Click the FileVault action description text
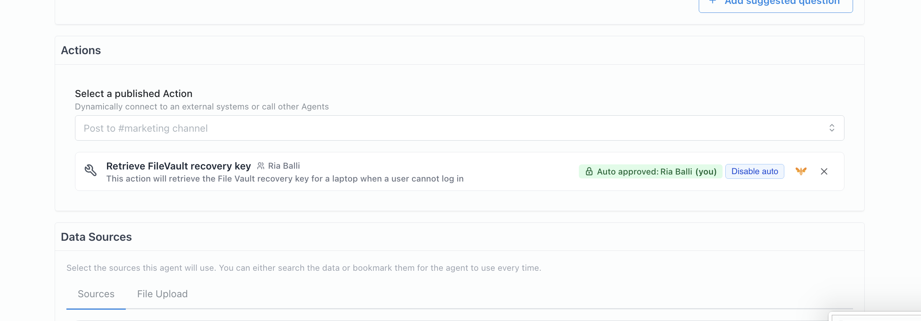The width and height of the screenshot is (921, 321). coord(285,179)
